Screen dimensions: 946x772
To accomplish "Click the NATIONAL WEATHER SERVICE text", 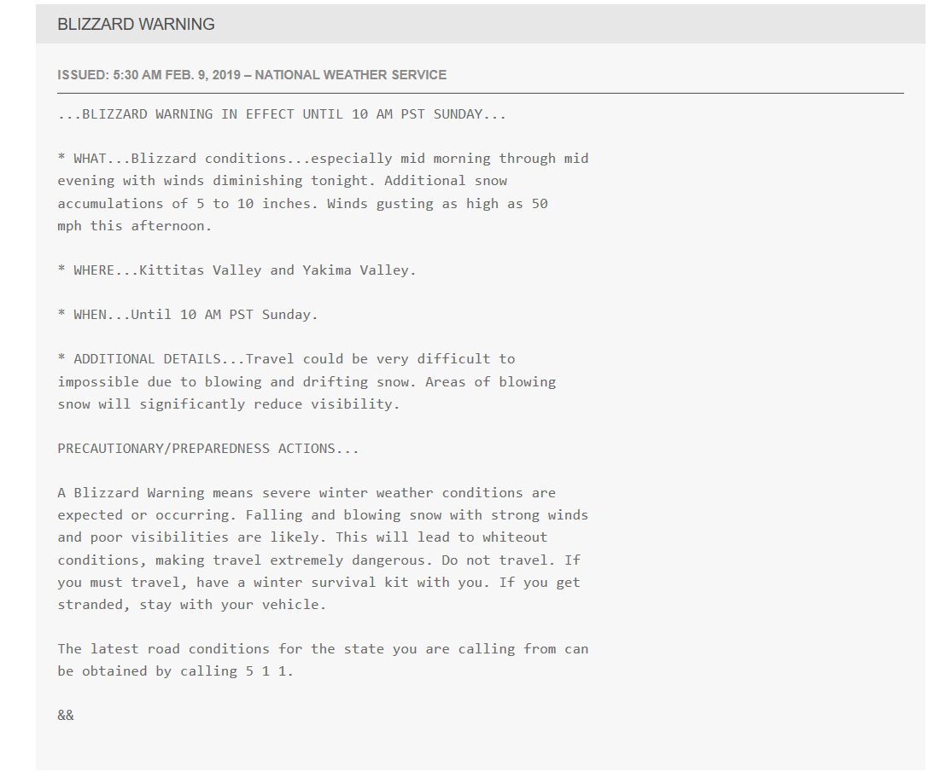I will point(351,75).
